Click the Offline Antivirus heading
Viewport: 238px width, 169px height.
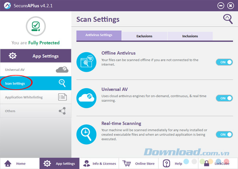tap(118, 53)
